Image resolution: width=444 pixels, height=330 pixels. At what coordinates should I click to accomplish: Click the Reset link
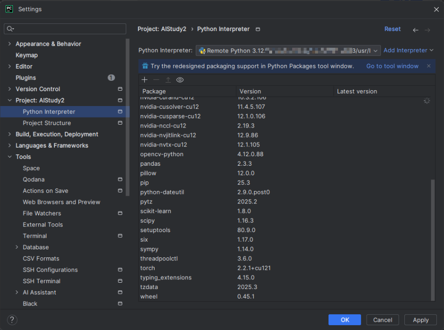[392, 29]
